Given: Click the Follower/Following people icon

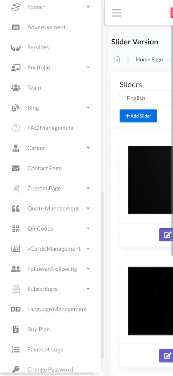Looking at the screenshot, I should (16, 269).
